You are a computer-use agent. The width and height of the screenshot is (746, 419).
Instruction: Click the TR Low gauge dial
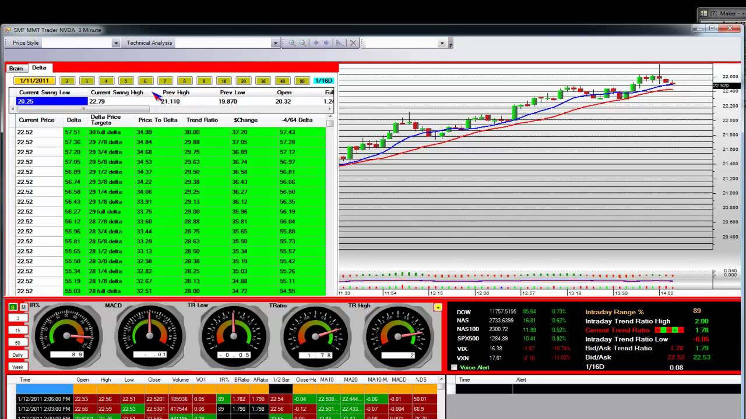(233, 335)
